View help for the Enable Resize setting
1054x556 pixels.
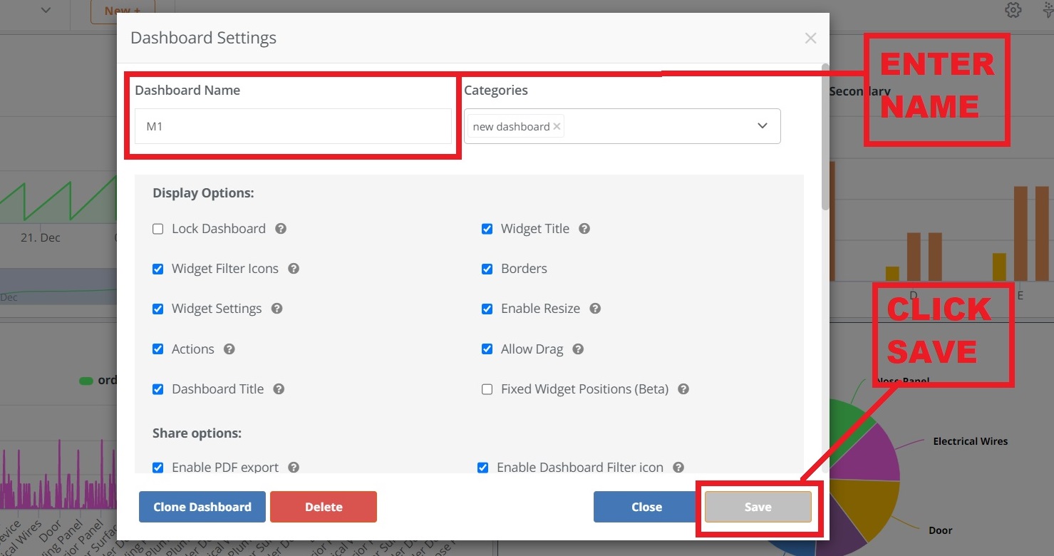click(x=595, y=309)
